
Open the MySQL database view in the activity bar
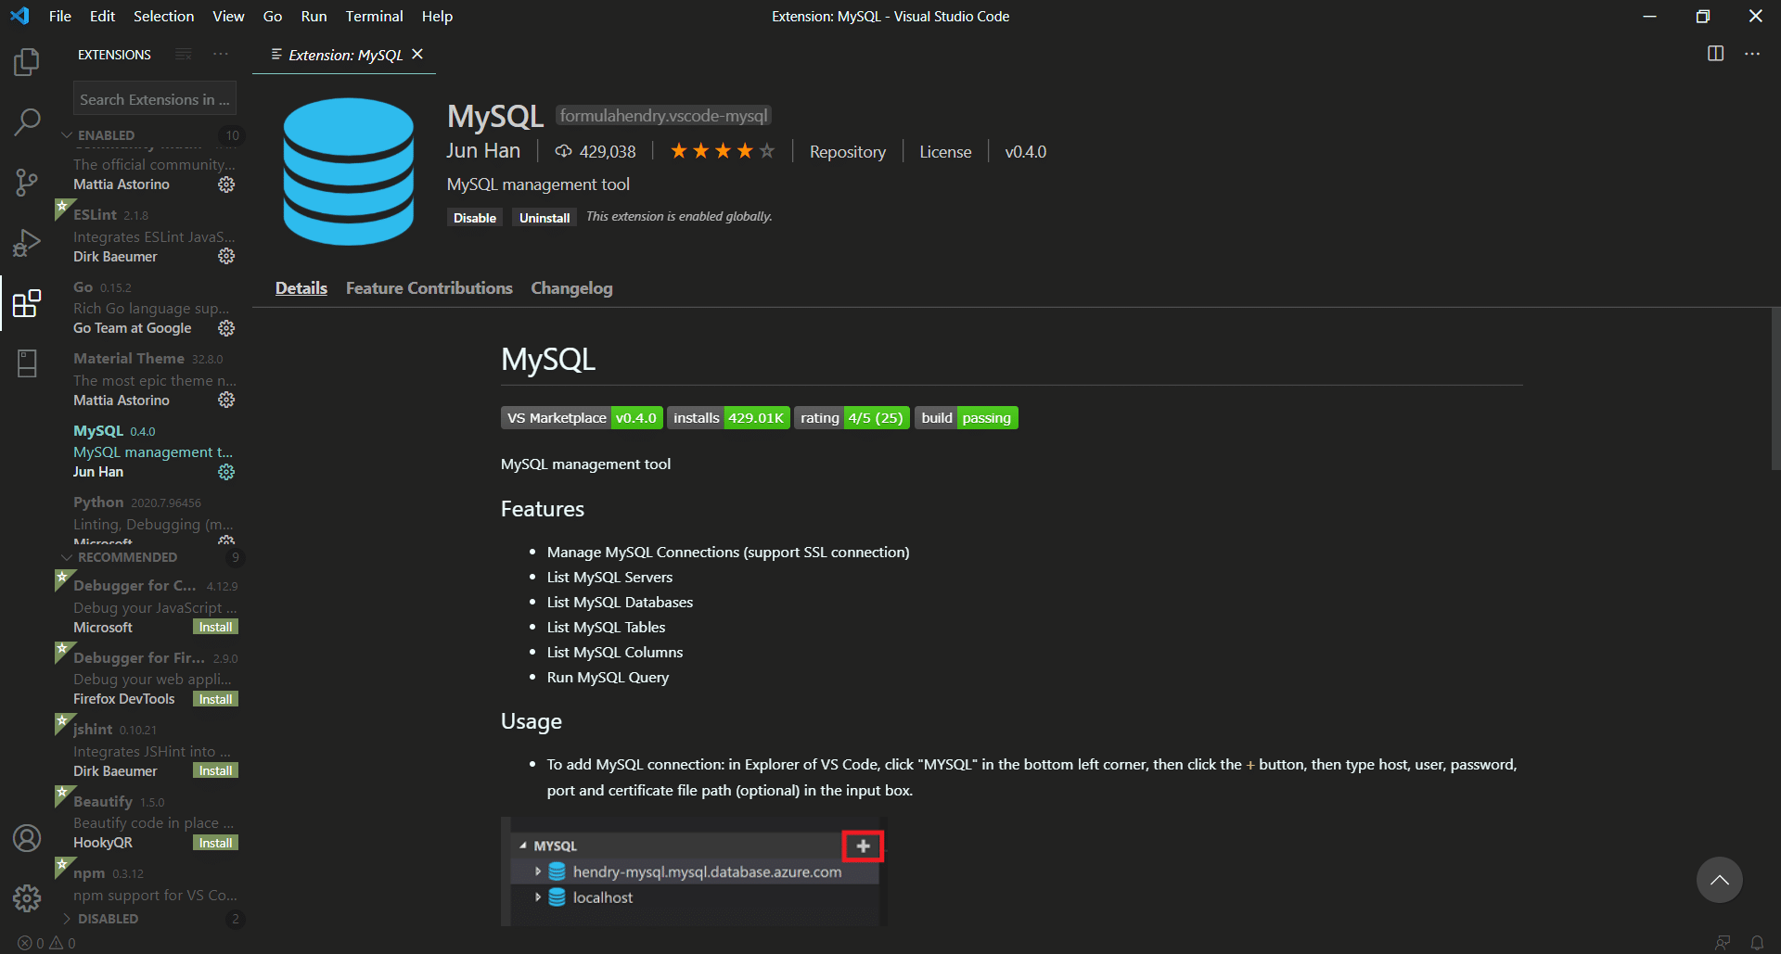tap(27, 363)
